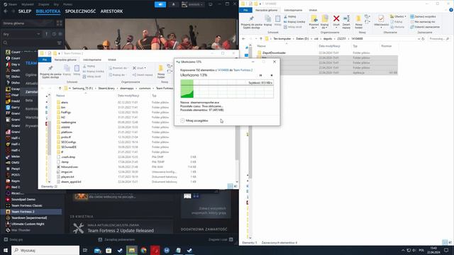This screenshot has width=454, height=255.
Task: Open the SPOŁECZNOŚĆ tab in Steam
Action: [80, 11]
